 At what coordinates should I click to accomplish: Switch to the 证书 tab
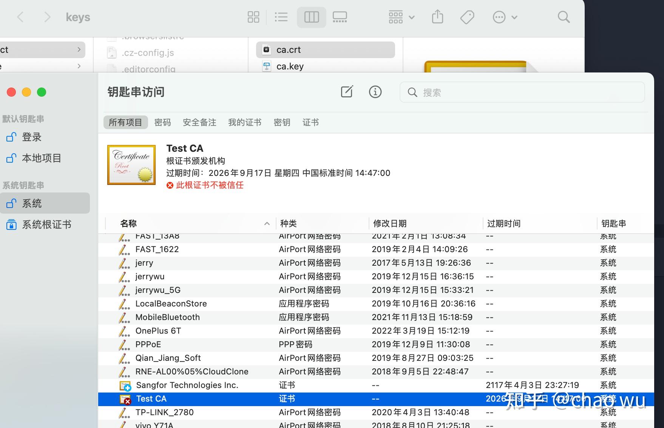point(310,122)
